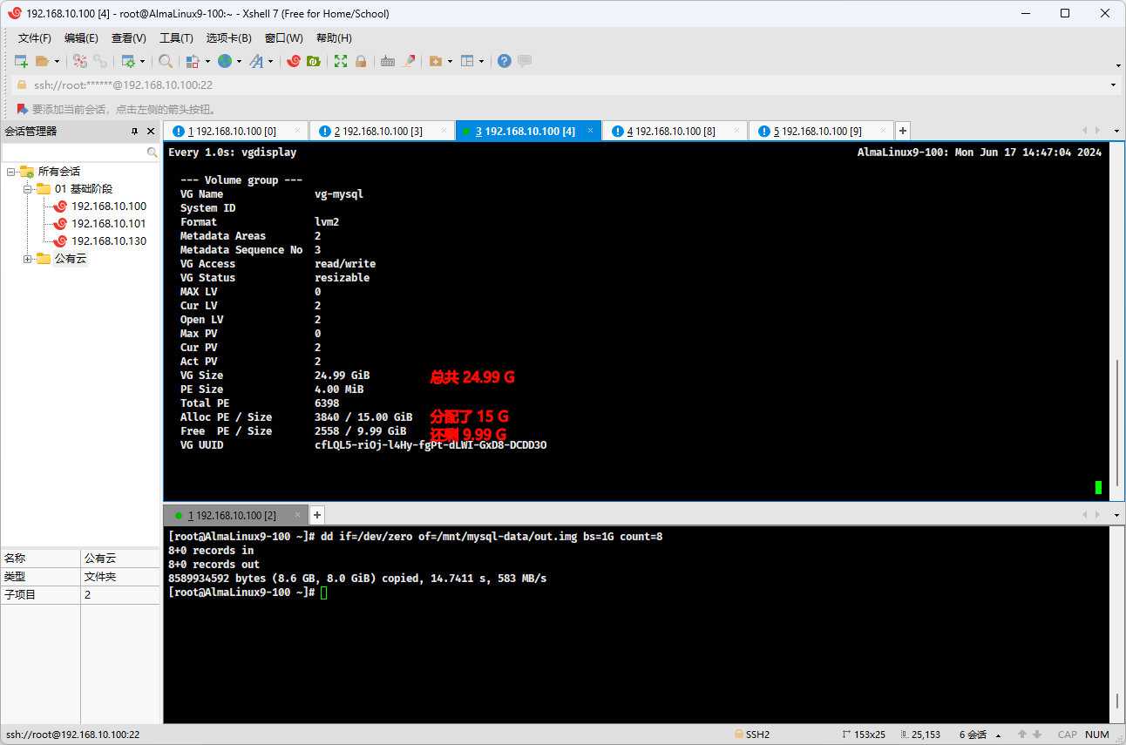1126x745 pixels.
Task: Click the session manager search field
Action: (x=74, y=152)
